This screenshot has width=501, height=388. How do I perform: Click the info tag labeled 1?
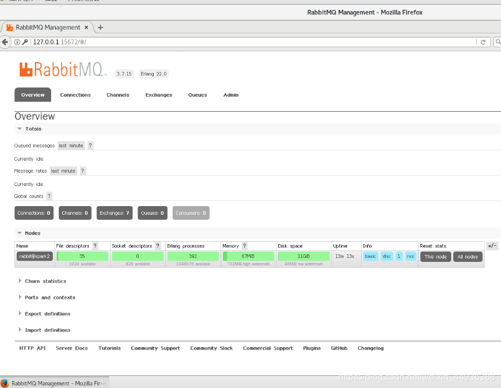(398, 256)
